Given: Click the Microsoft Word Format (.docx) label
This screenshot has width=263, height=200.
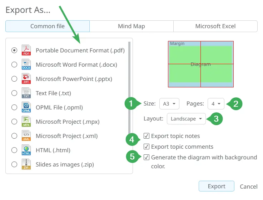Looking at the screenshot, I should coord(76,65).
